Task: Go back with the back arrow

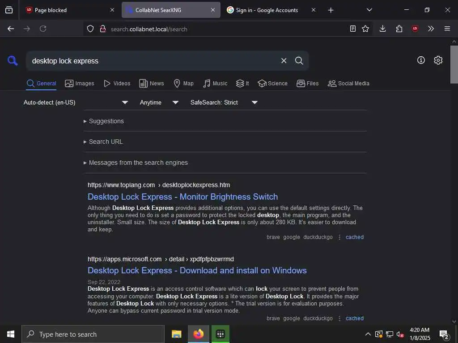Action: click(x=11, y=29)
